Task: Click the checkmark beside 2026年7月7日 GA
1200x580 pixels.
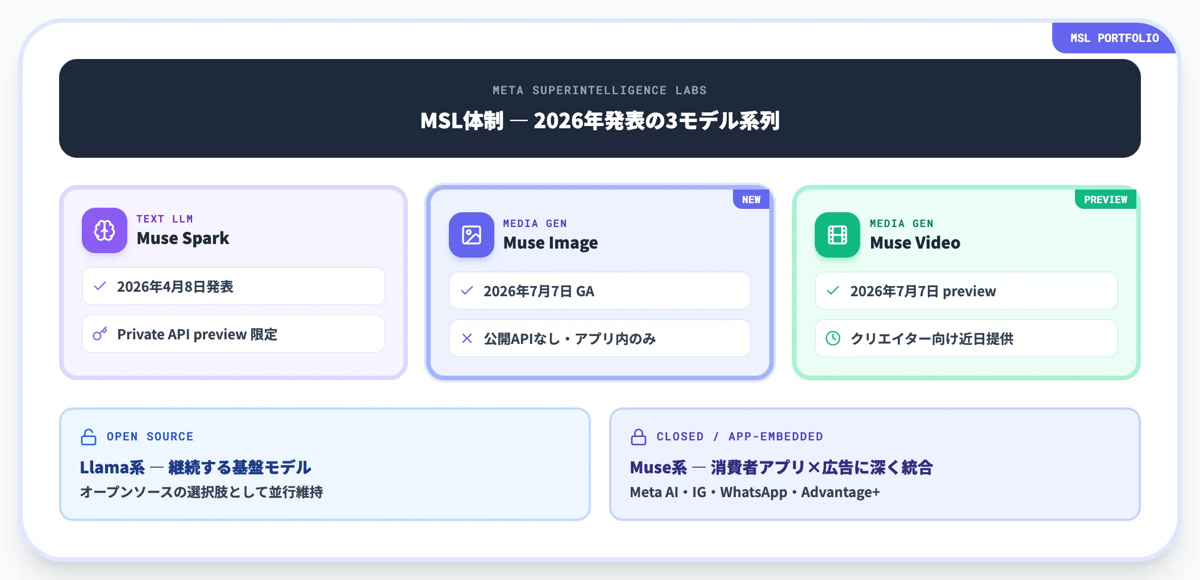Action: pos(467,291)
